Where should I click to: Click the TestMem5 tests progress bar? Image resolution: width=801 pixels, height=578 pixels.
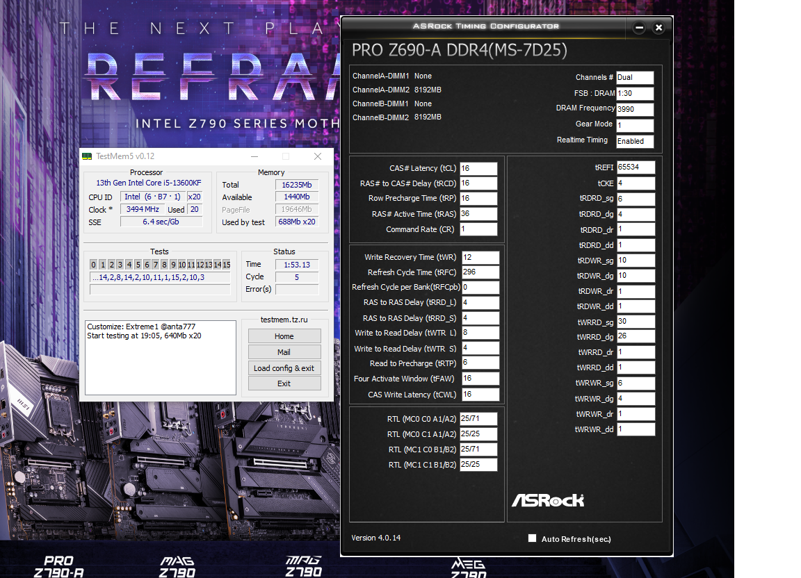pyautogui.click(x=160, y=290)
